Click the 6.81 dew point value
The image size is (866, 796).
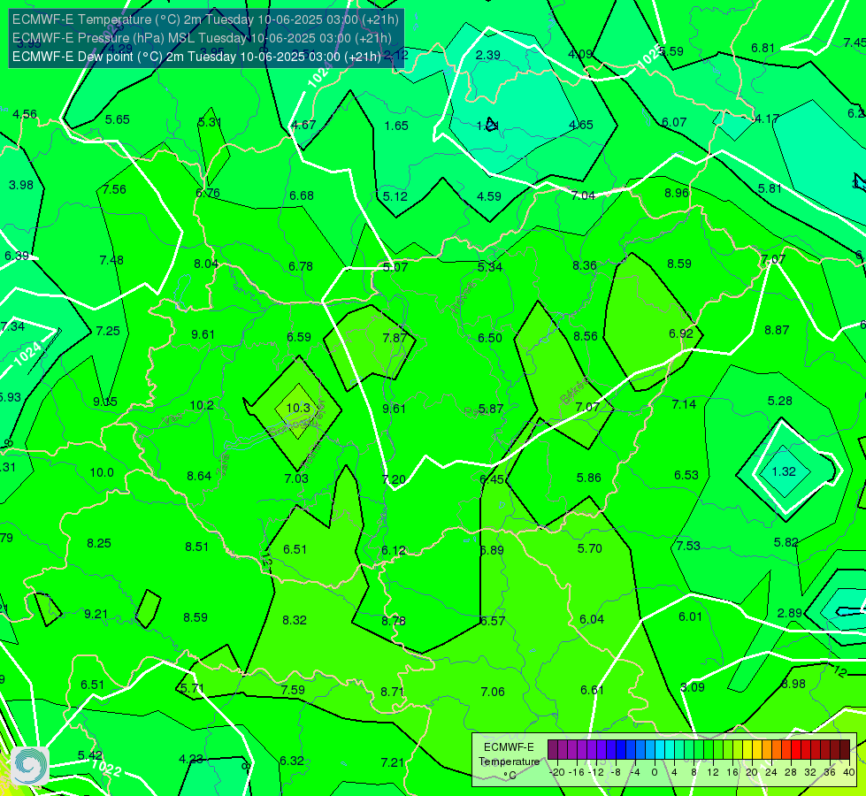[763, 48]
